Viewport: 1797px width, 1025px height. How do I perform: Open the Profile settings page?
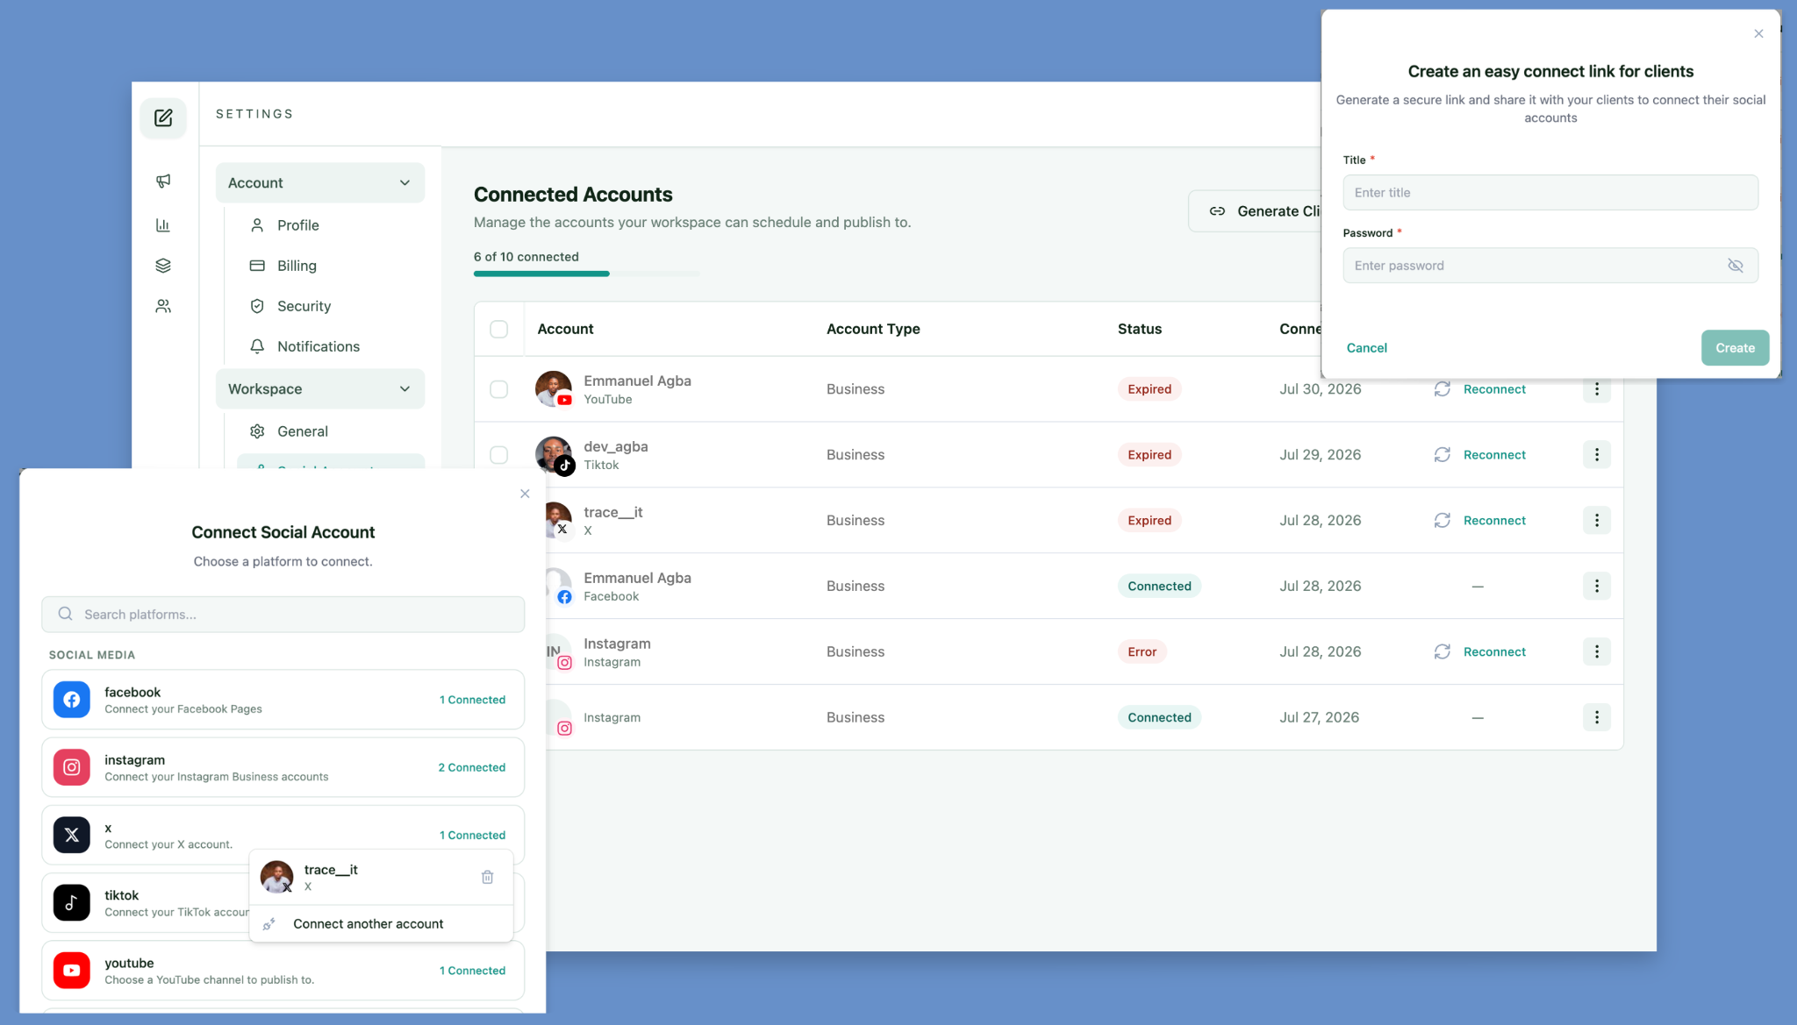(x=298, y=225)
